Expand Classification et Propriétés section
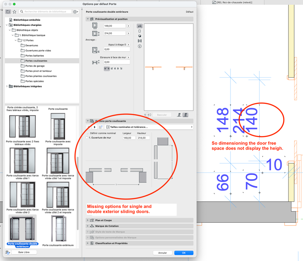This screenshot has width=303, height=261. tap(88, 243)
